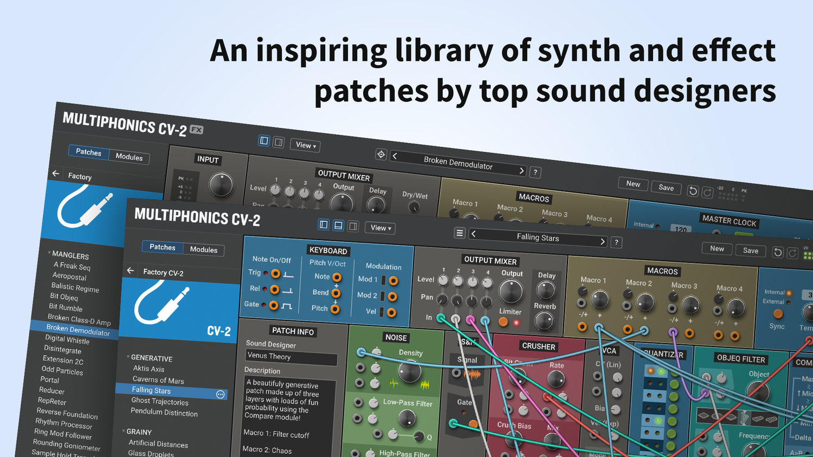813x457 pixels.
Task: Toggle the Limiter button in Output Mixer
Action: pos(504,322)
